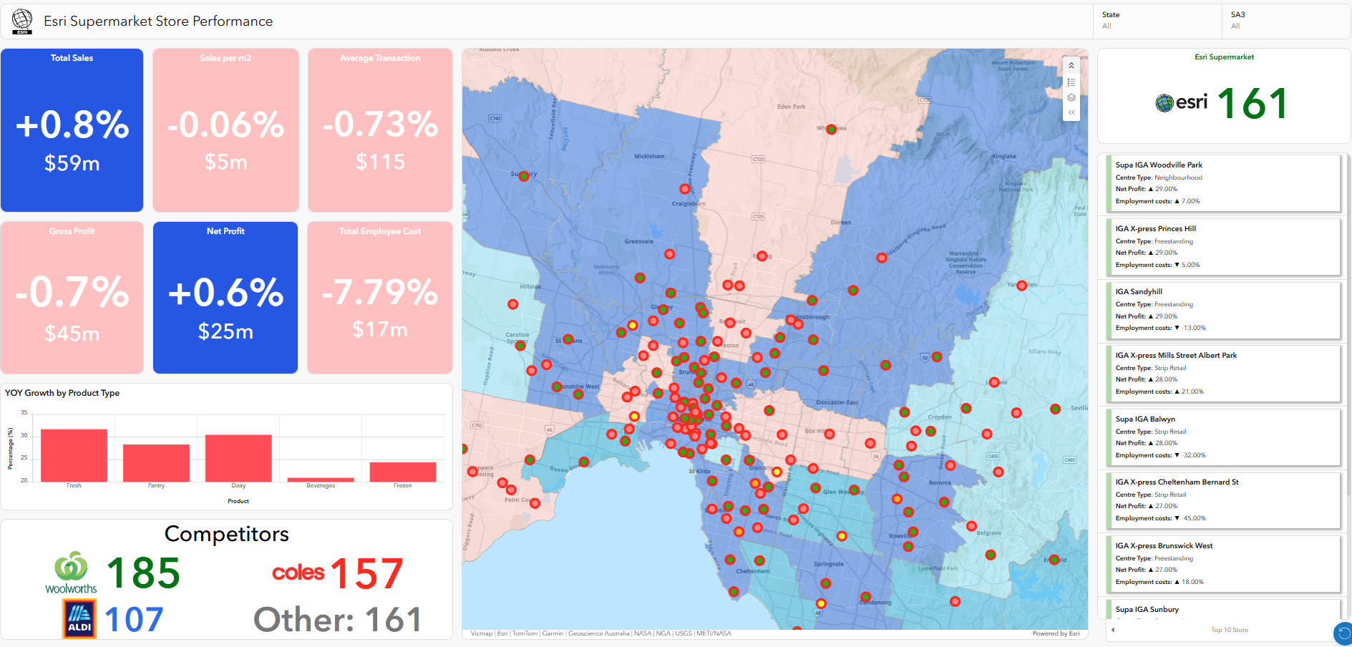
Task: Click the 'Other: 161' competitor text
Action: tap(338, 620)
